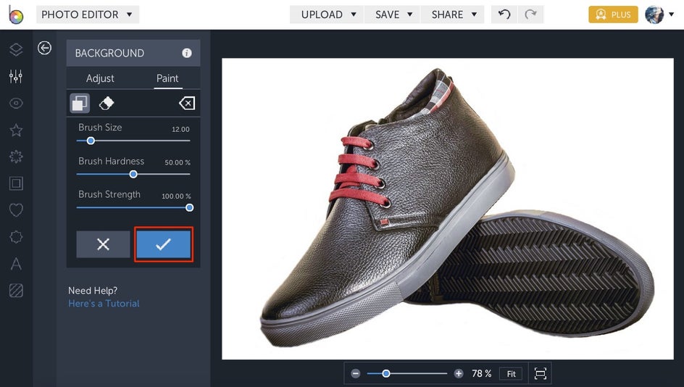The width and height of the screenshot is (684, 387).
Task: Click the Brush Strength slider handle
Action: pos(189,208)
